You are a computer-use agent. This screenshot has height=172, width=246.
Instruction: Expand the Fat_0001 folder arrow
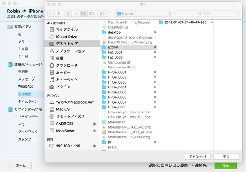[155, 52]
